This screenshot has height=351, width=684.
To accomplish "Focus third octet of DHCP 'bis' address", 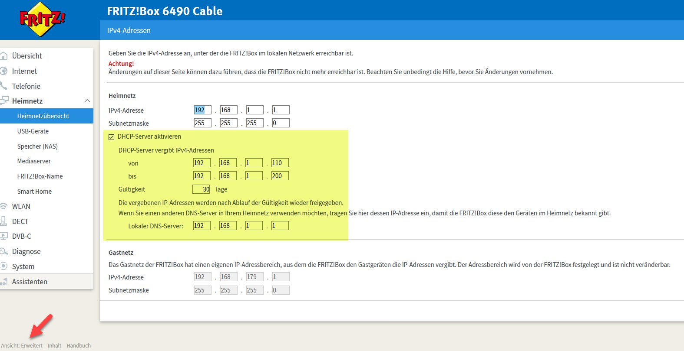I will pyautogui.click(x=254, y=176).
